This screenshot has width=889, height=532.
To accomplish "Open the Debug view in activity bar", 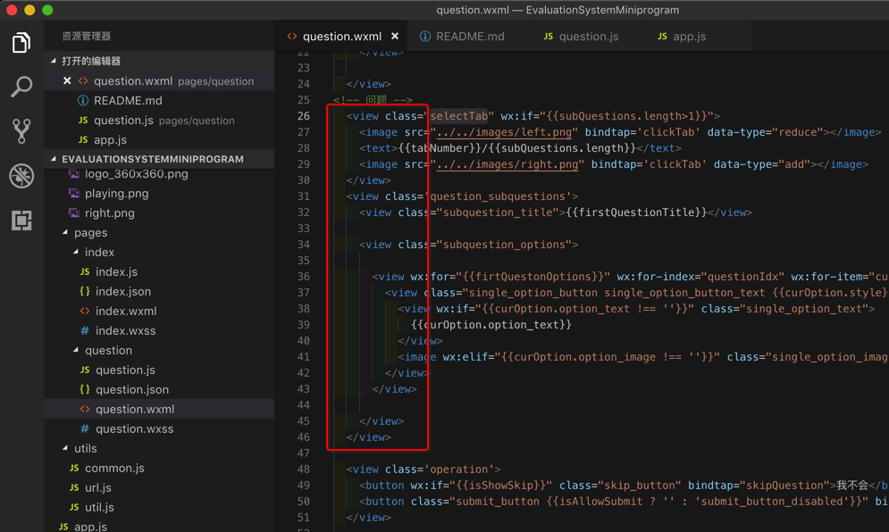I will click(x=21, y=176).
